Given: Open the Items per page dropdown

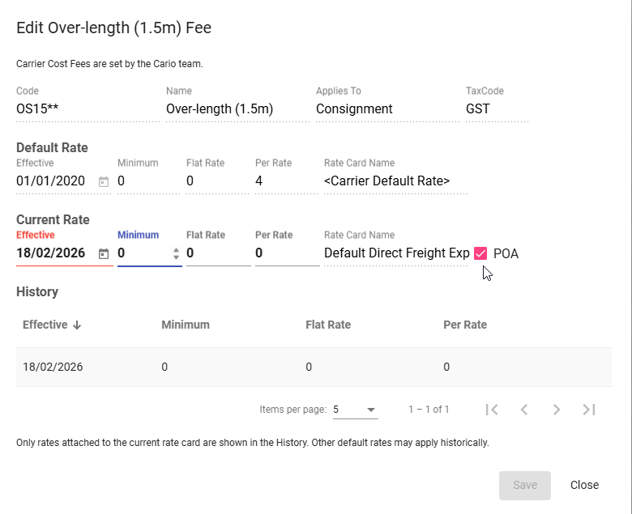Looking at the screenshot, I should [355, 410].
